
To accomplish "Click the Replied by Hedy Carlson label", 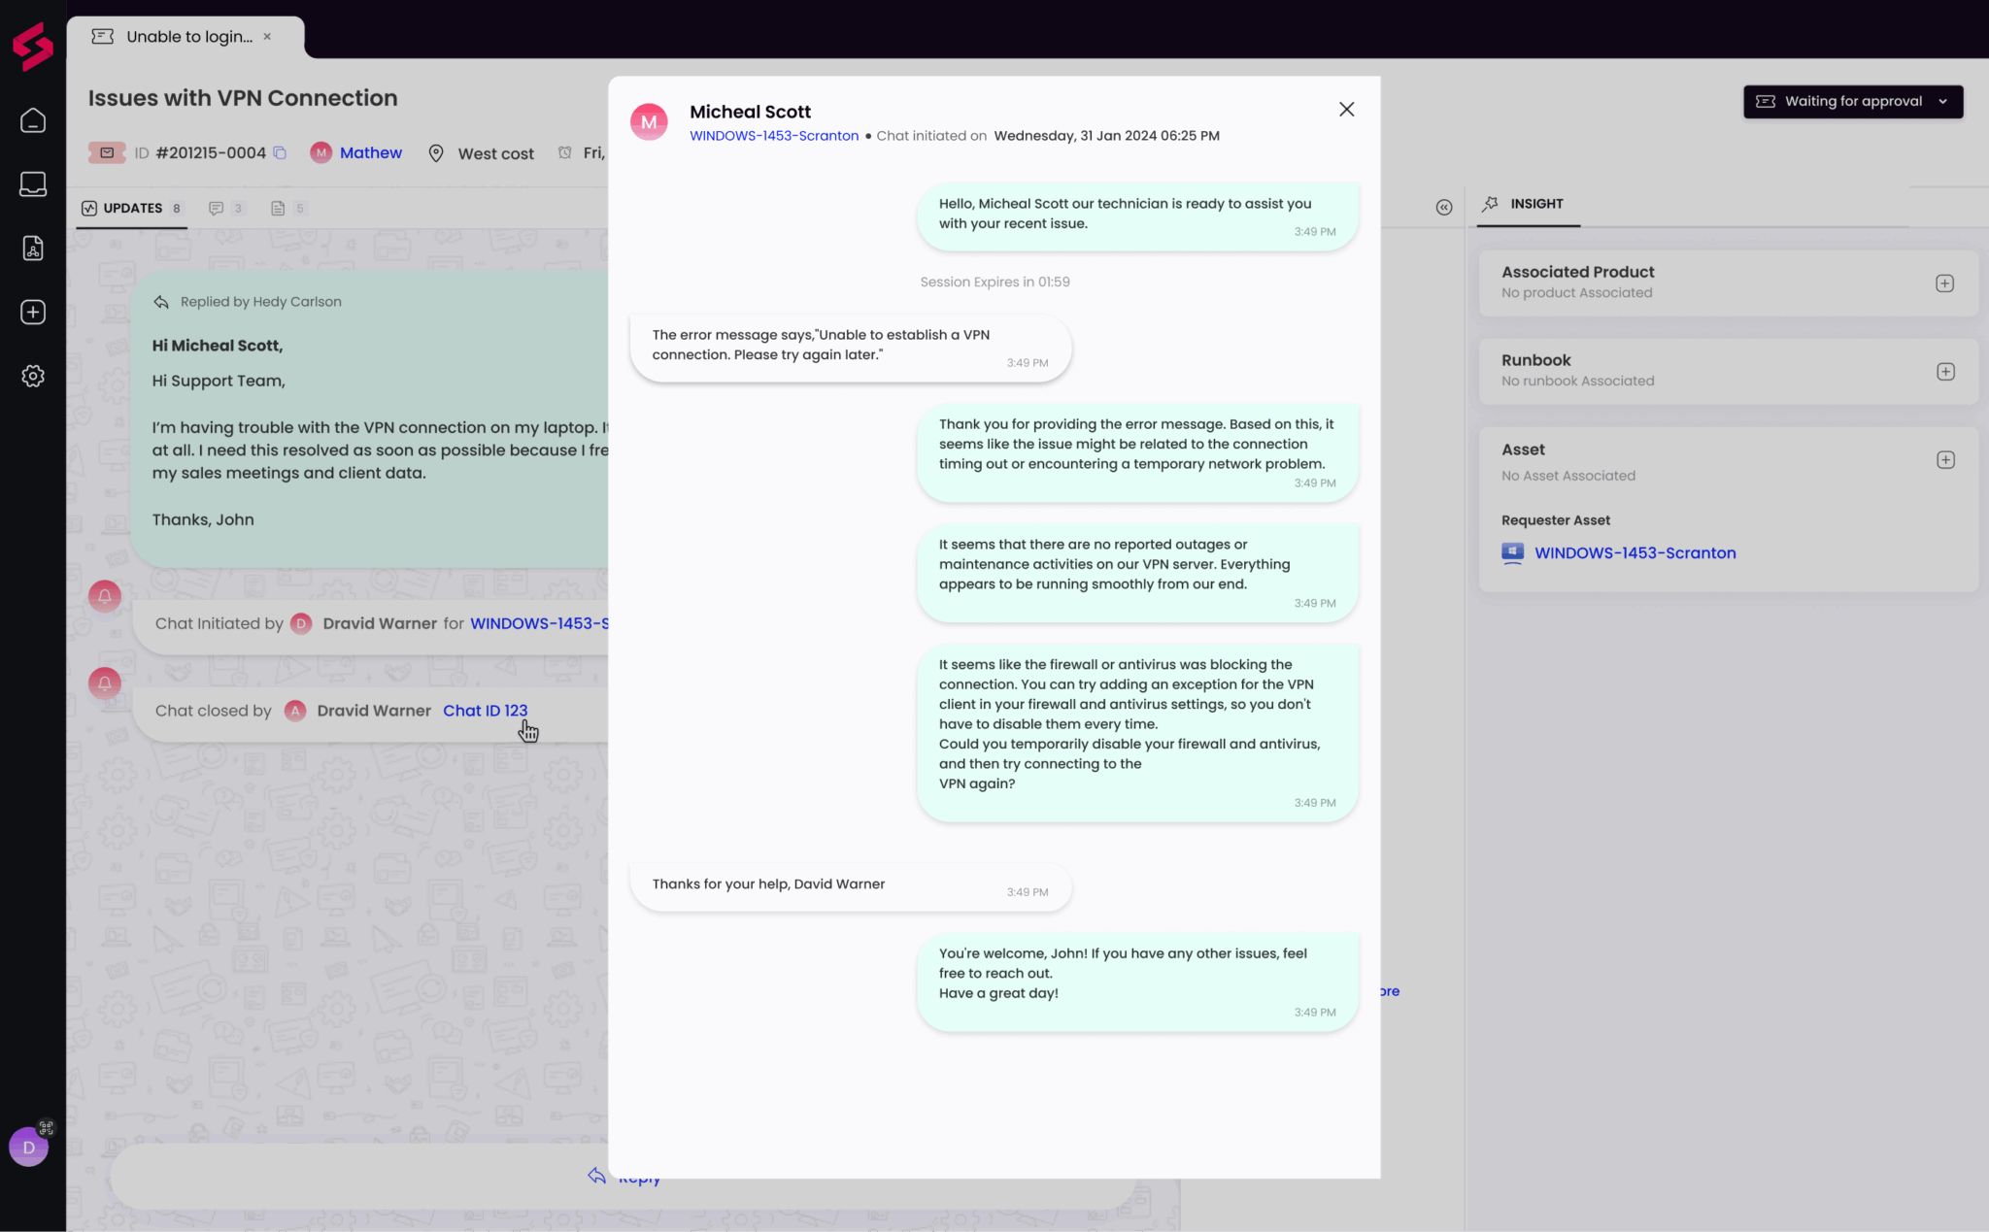I will (x=260, y=302).
